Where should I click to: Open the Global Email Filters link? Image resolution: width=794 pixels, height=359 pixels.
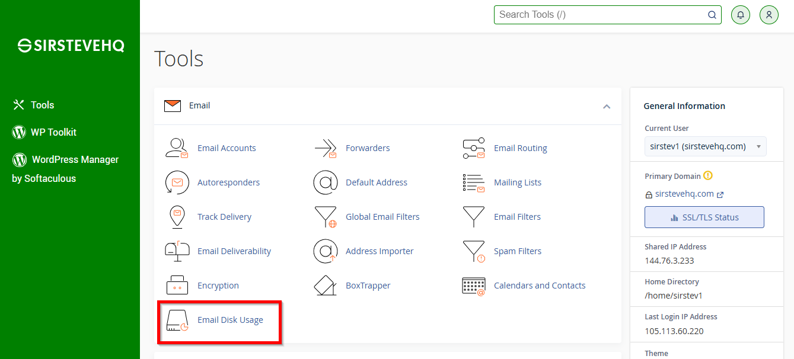pos(382,217)
